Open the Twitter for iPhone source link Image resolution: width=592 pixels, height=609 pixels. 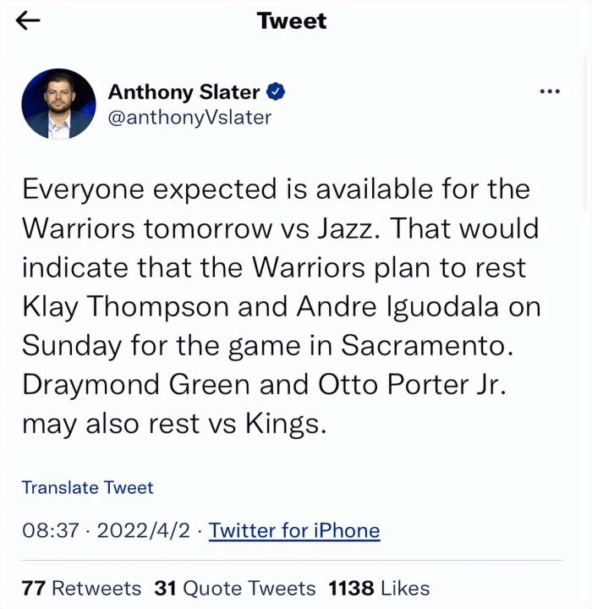[x=294, y=530]
